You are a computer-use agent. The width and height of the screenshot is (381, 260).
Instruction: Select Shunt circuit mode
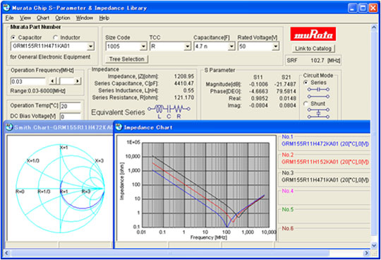pos(306,104)
